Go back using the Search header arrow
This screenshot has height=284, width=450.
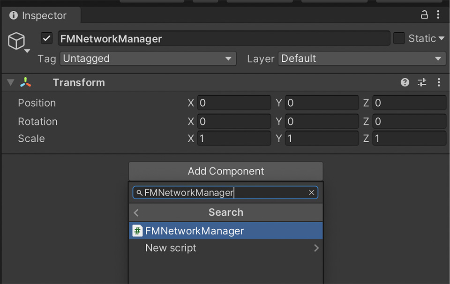click(136, 212)
